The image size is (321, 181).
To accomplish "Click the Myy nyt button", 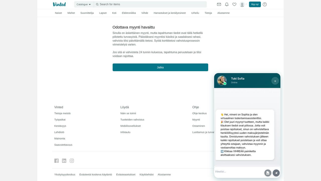I will coord(255,4).
